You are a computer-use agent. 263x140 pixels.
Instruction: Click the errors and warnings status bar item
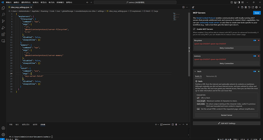pos(9,139)
